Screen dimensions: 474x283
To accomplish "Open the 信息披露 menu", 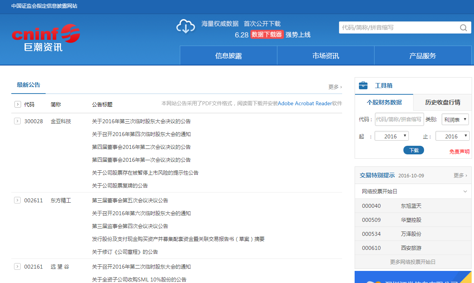I will click(x=228, y=56).
